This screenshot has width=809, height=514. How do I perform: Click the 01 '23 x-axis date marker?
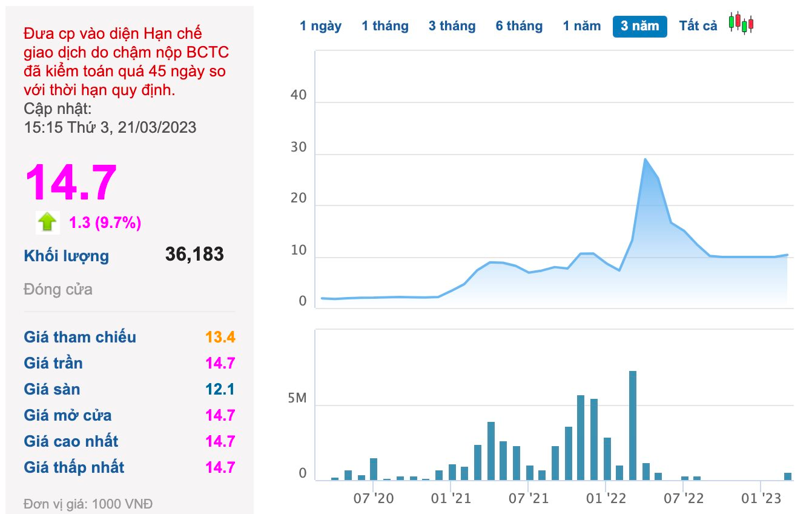coord(761,498)
